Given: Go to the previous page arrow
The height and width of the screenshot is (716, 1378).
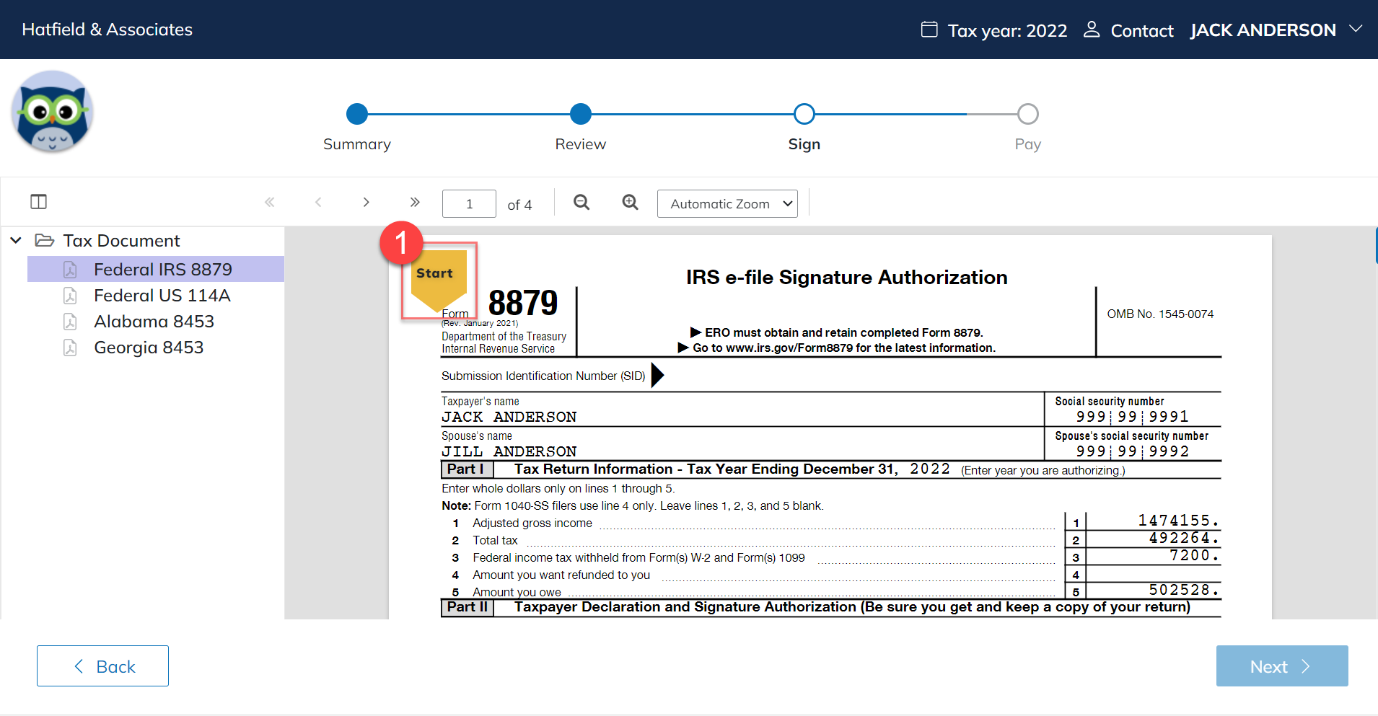Looking at the screenshot, I should point(318,203).
